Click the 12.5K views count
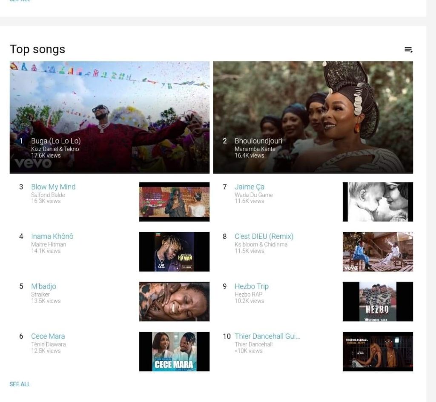 point(46,351)
